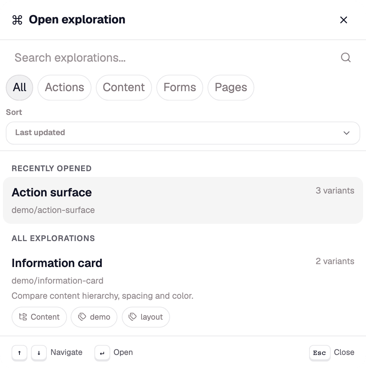The image size is (366, 369).
Task: Click the demo/information-card path
Action: pos(57,280)
